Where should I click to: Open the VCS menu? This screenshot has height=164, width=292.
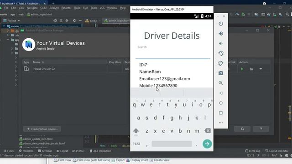102,8
